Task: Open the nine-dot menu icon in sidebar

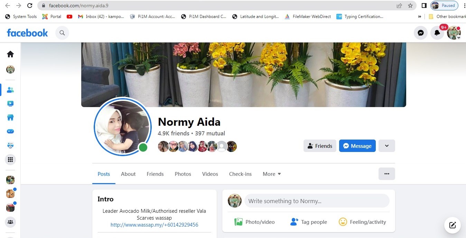Action: pos(10,160)
